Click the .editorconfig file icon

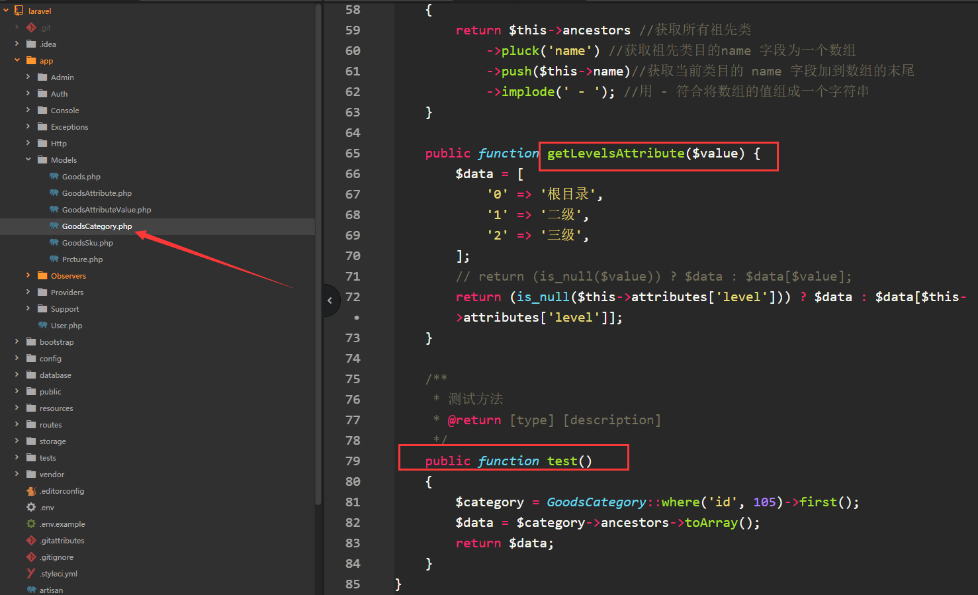point(31,490)
